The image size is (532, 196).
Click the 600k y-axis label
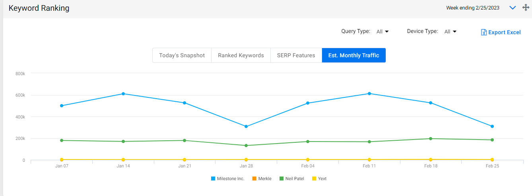[x=20, y=95]
